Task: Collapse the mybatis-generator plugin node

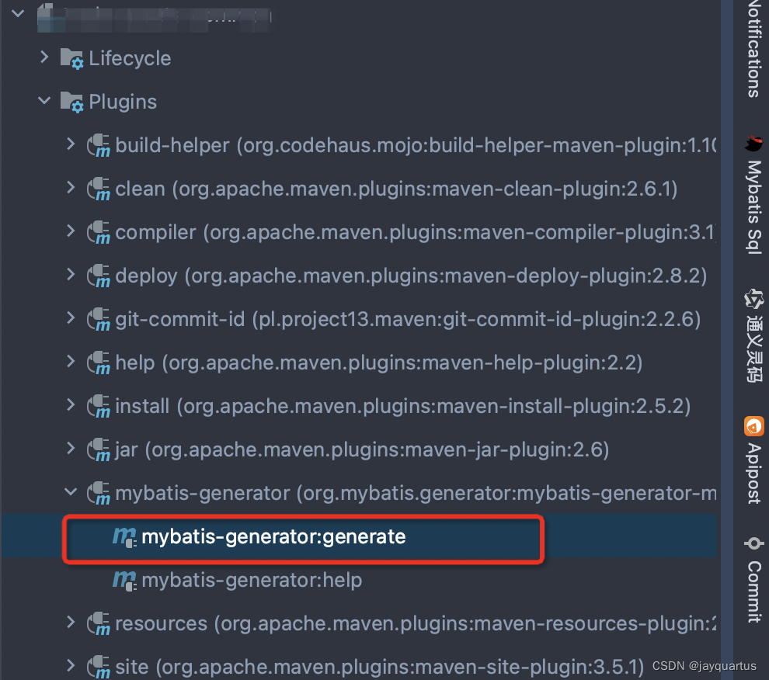Action: click(x=71, y=491)
